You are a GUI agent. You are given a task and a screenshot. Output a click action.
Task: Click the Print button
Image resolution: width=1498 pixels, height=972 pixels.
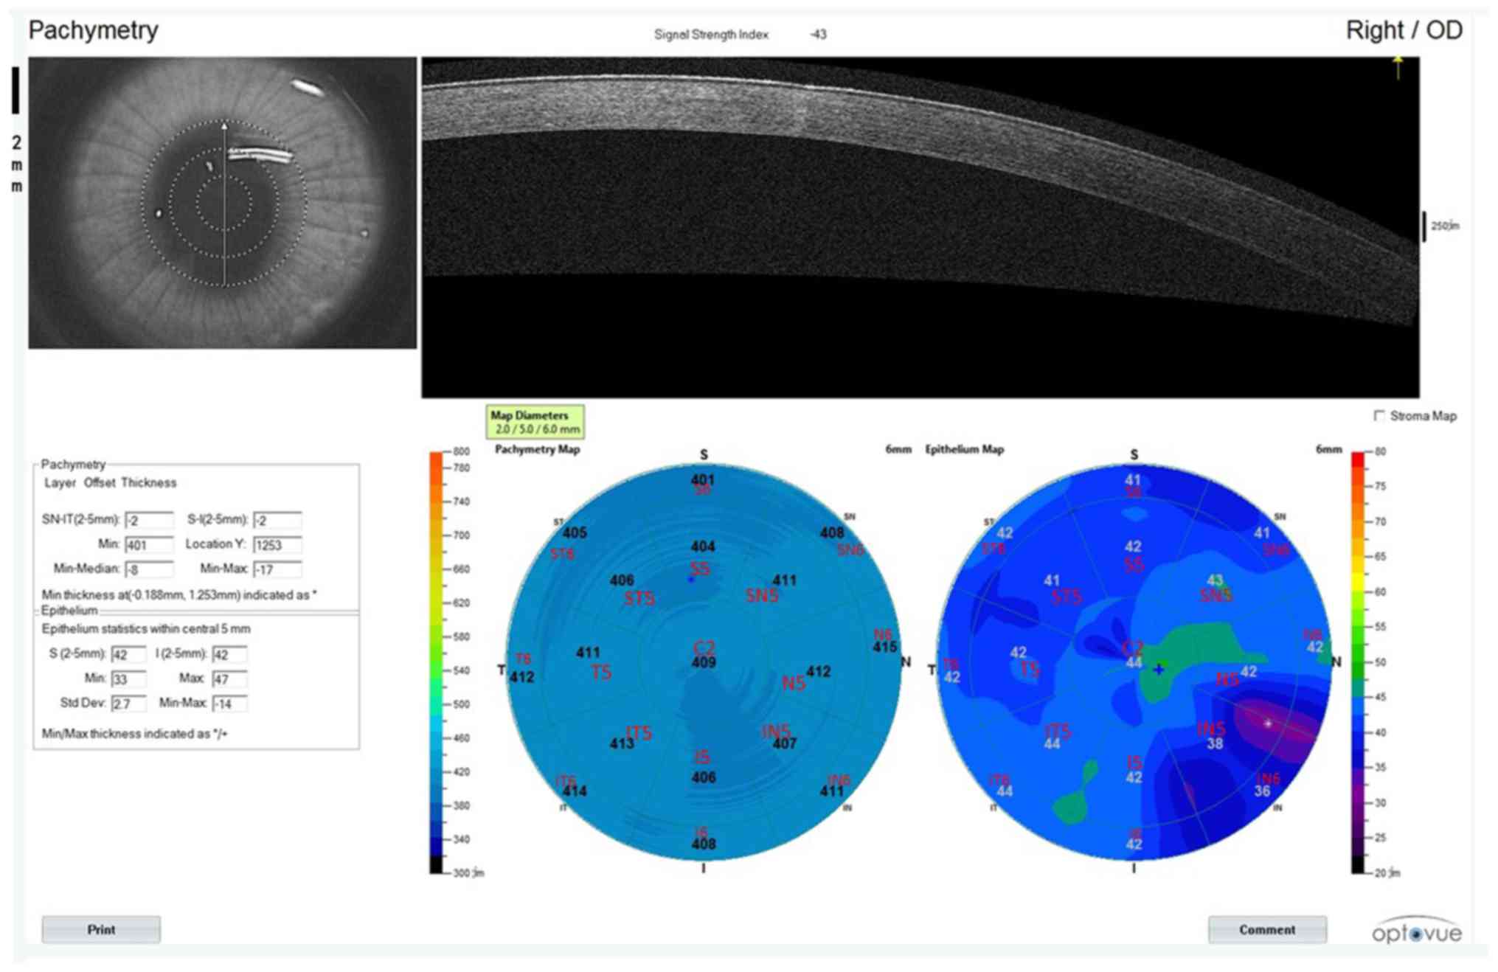pos(101,929)
